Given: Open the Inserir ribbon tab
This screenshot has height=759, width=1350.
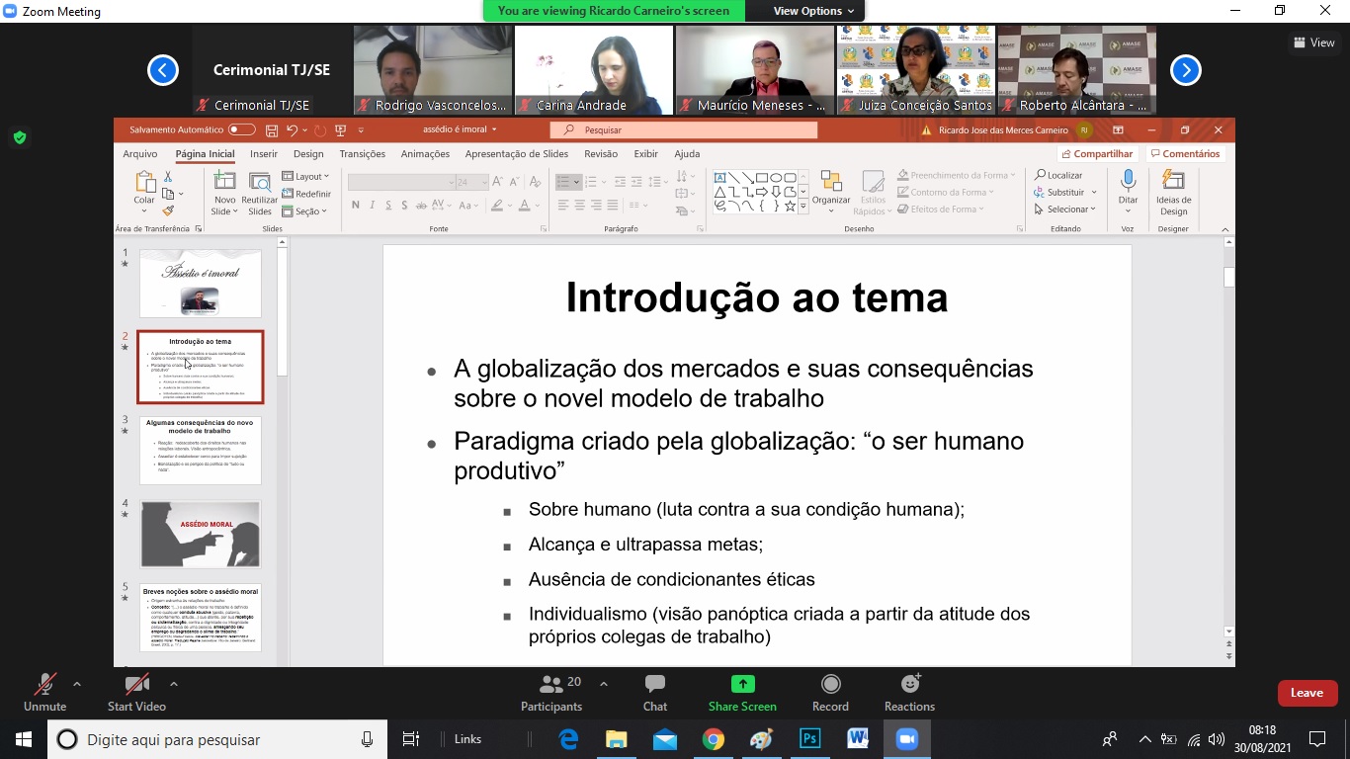Looking at the screenshot, I should click(264, 154).
